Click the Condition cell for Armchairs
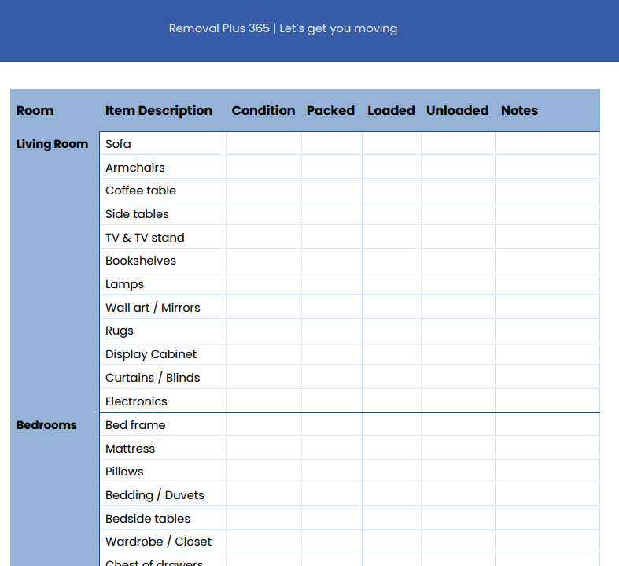The image size is (619, 566). pyautogui.click(x=263, y=168)
